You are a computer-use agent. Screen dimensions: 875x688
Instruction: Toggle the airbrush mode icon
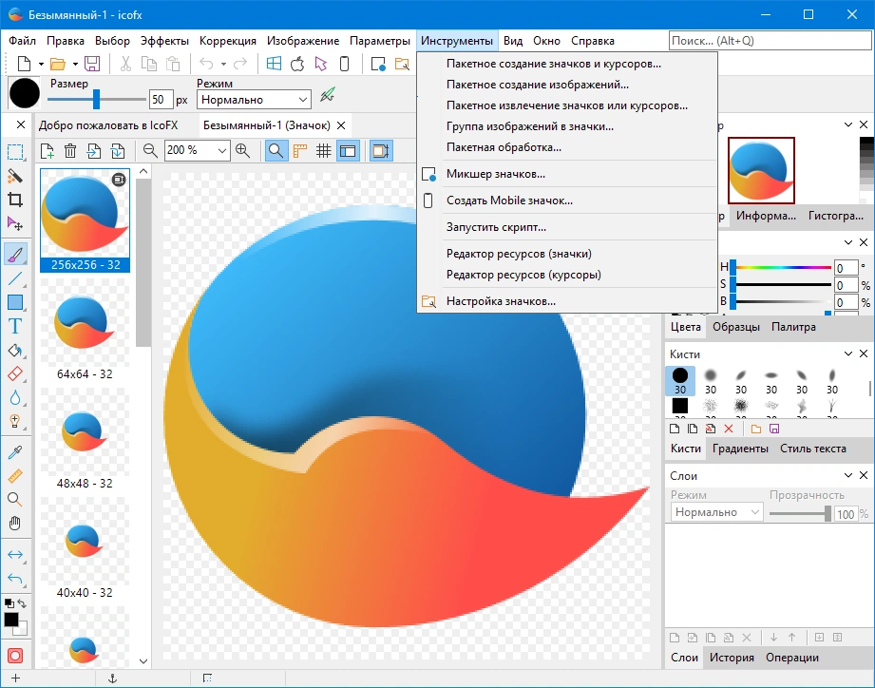point(328,95)
